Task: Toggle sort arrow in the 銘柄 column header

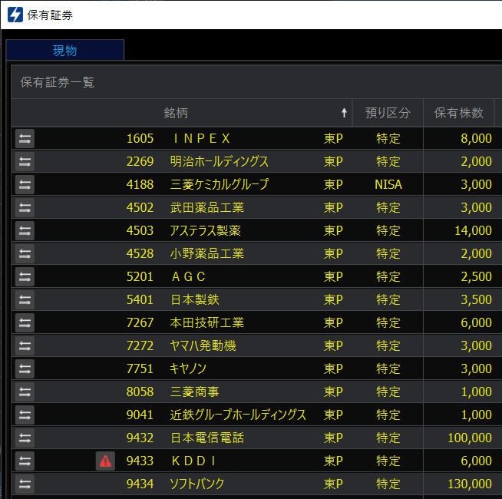Action: coord(344,113)
